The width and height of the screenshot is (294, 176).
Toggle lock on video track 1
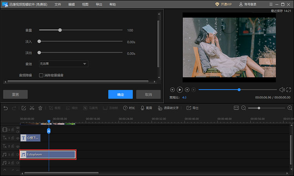click(13, 129)
